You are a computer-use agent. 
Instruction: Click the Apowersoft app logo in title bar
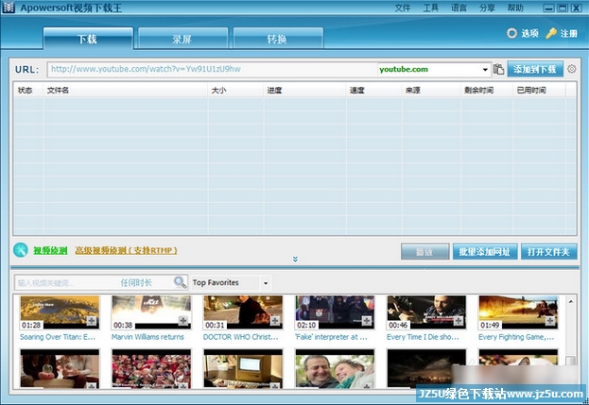point(9,8)
